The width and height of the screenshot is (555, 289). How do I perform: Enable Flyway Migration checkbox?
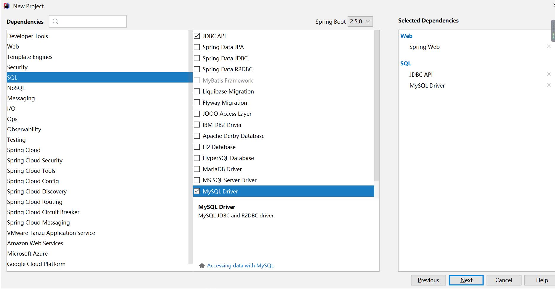pos(197,102)
